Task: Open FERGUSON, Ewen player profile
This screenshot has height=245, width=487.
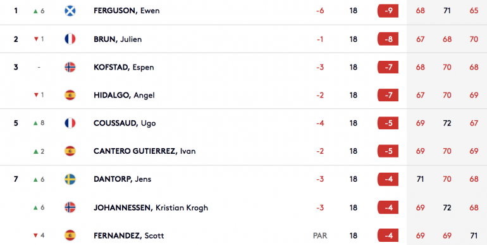Action: 126,11
